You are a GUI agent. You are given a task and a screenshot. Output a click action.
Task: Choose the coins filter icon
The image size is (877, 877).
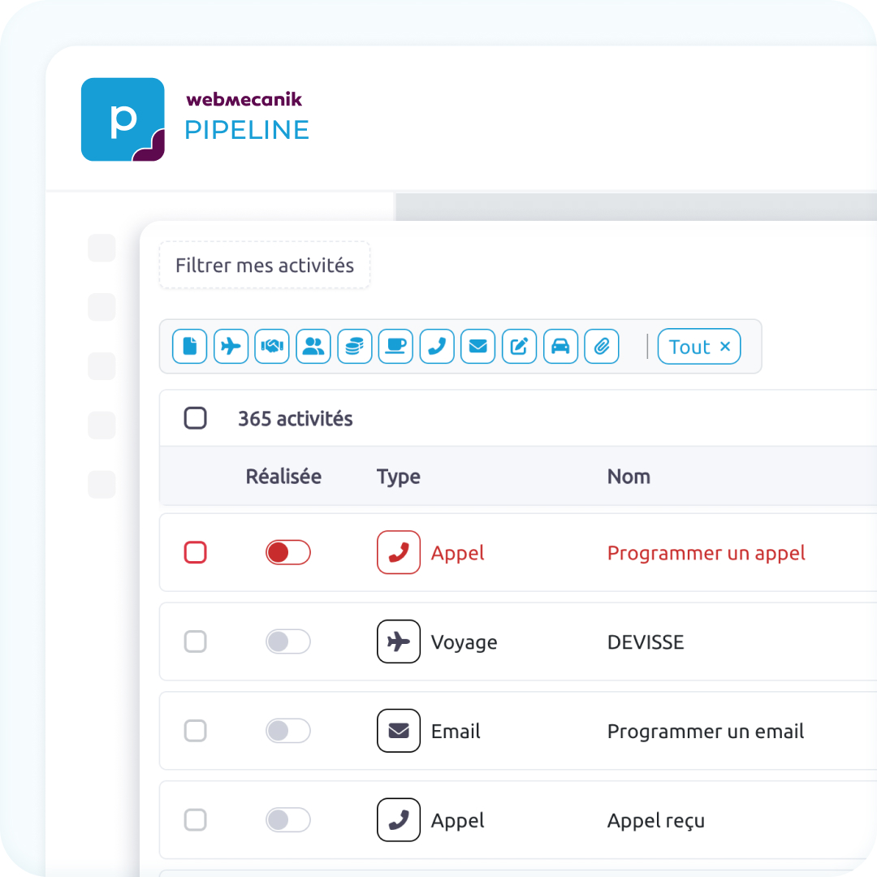(x=355, y=347)
